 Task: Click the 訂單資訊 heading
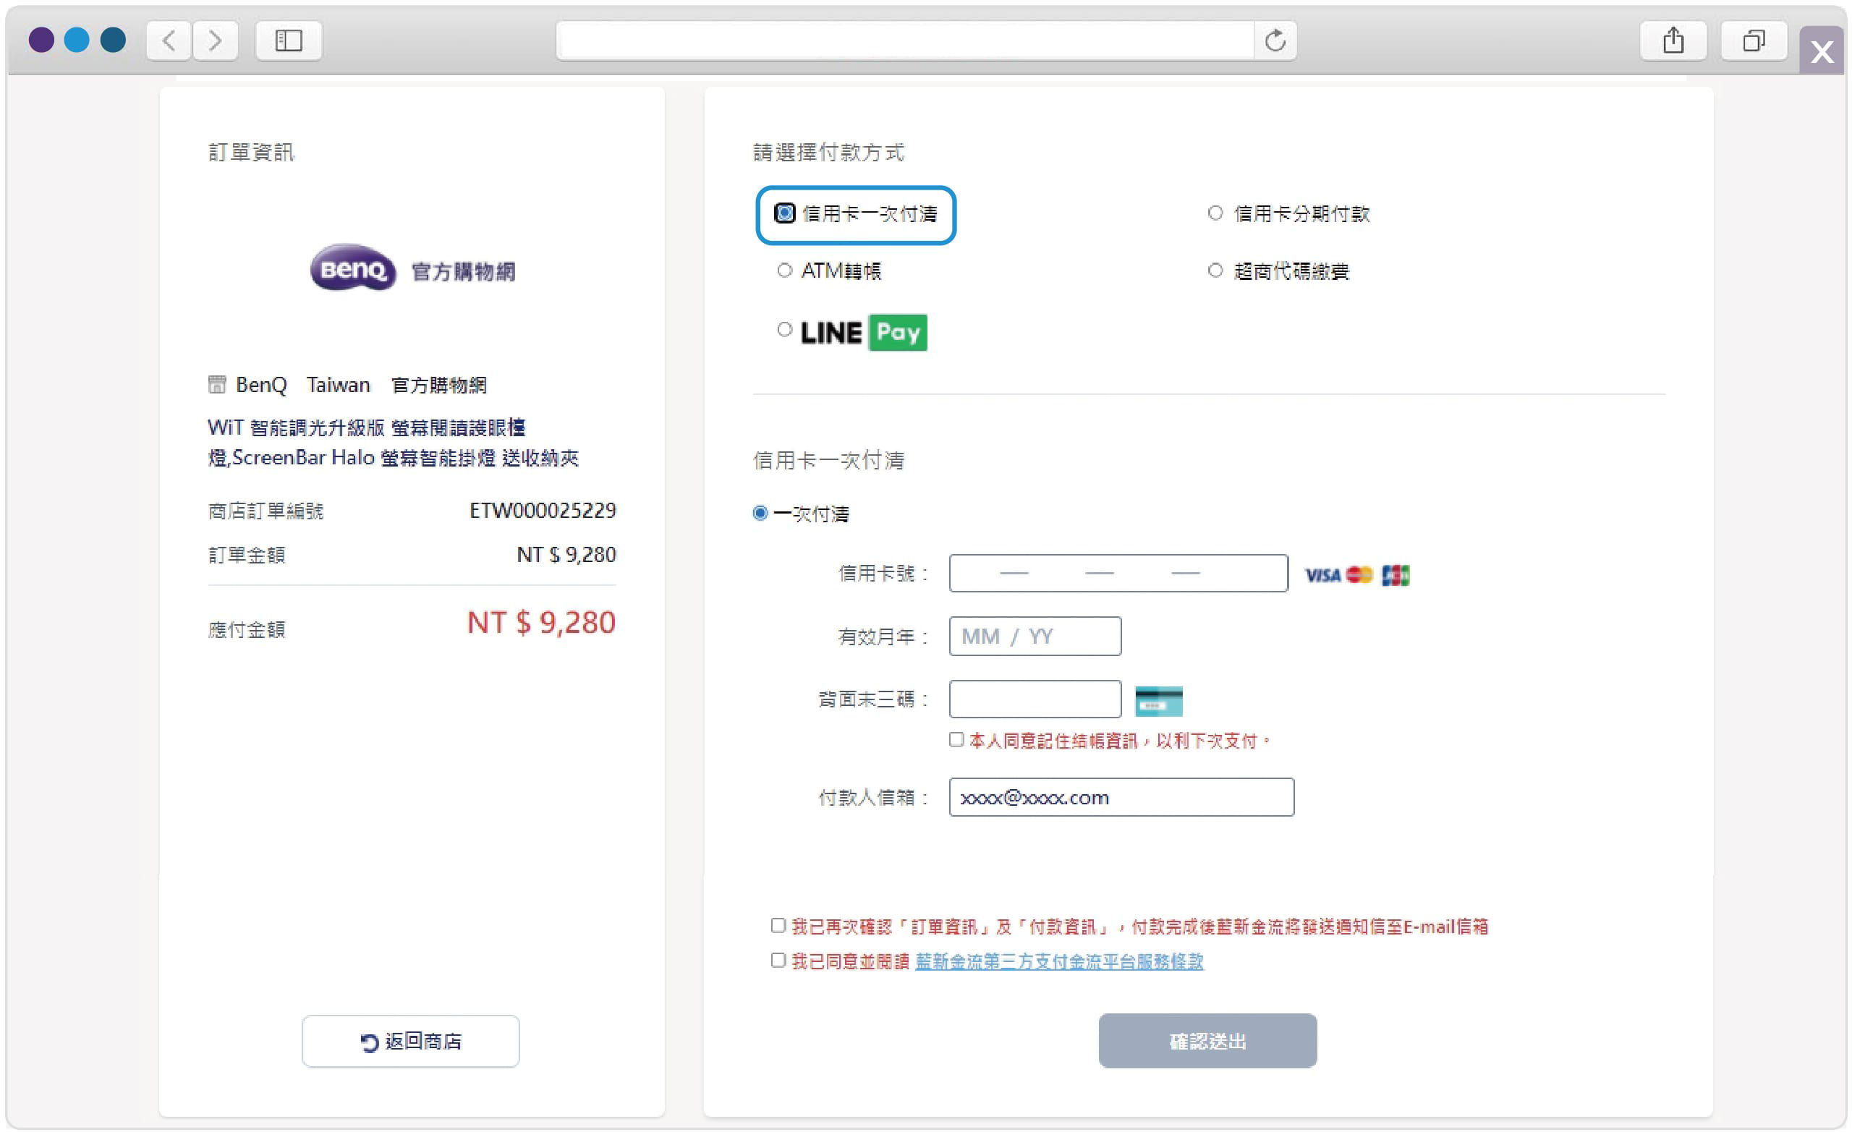[x=251, y=153]
